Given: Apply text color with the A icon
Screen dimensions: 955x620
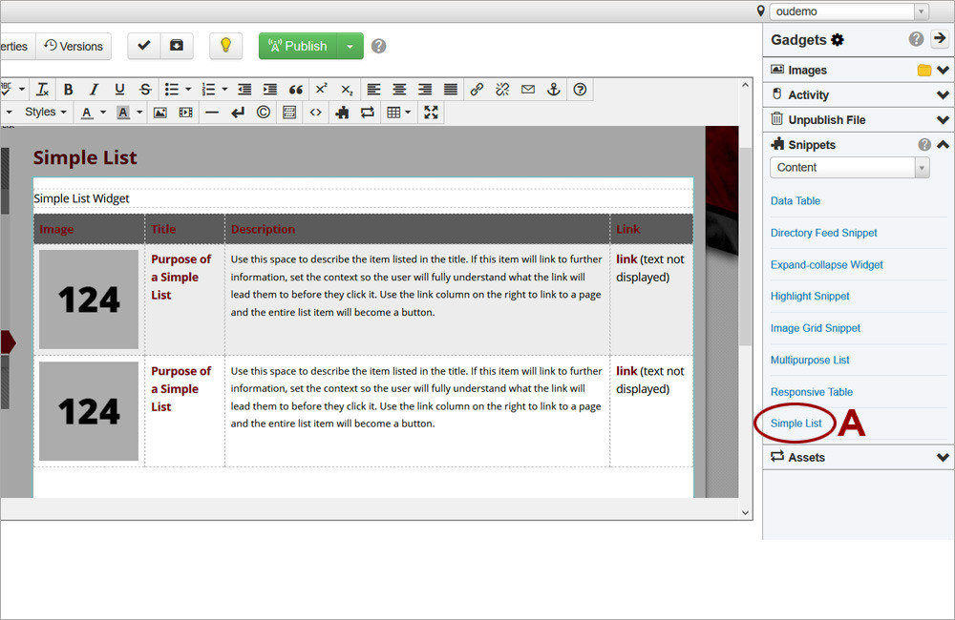Looking at the screenshot, I should [87, 113].
